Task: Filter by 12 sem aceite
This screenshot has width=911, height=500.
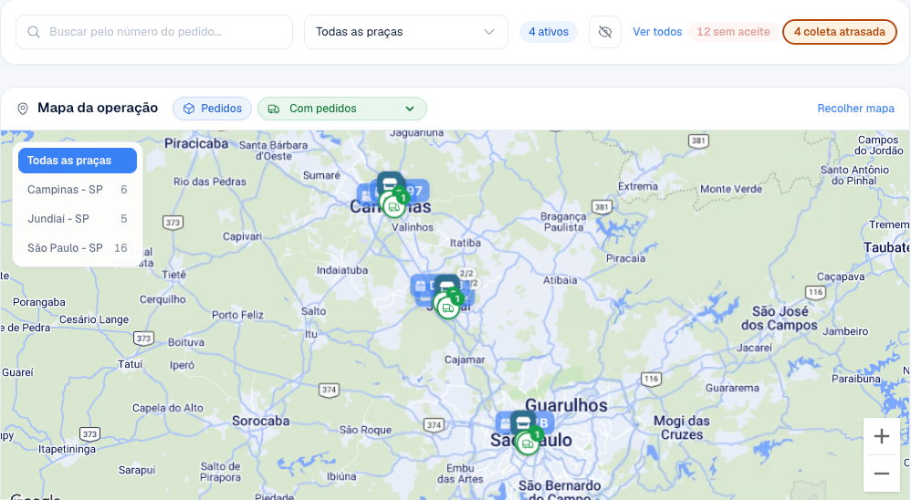Action: coord(733,32)
